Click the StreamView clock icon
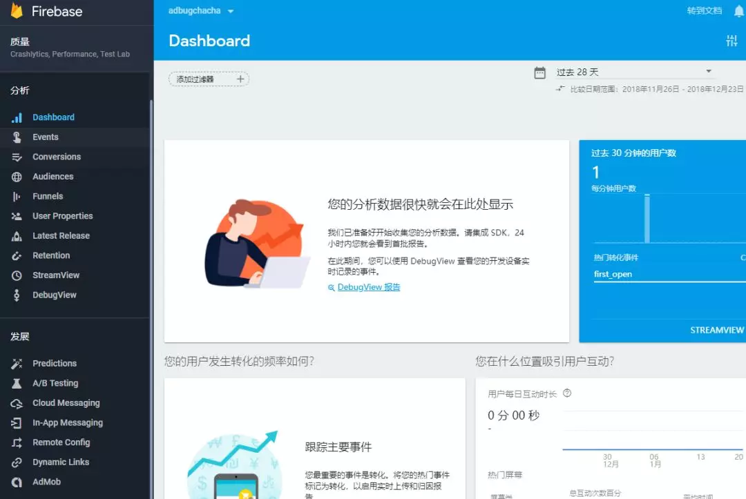 (x=17, y=275)
